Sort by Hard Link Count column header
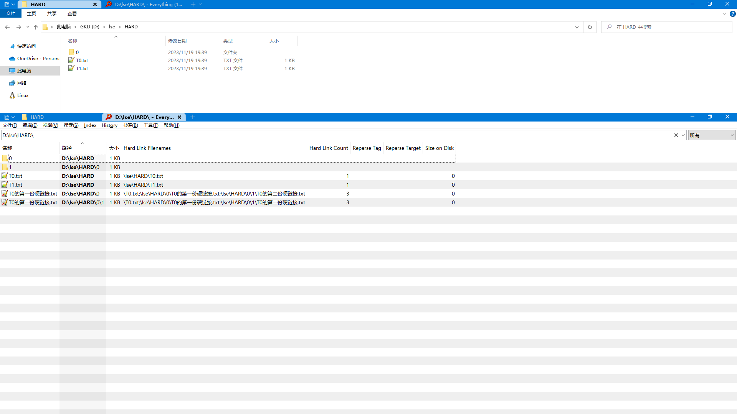737x414 pixels. click(328, 148)
